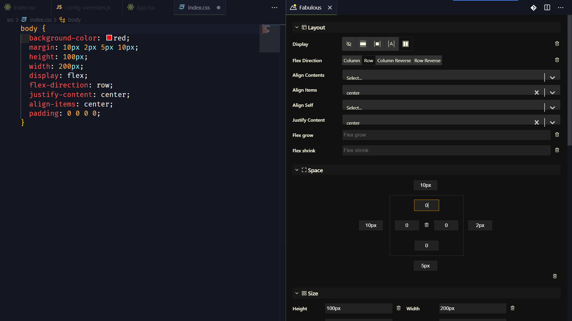
Task: Delete Space section values with trash icon
Action: click(555, 276)
